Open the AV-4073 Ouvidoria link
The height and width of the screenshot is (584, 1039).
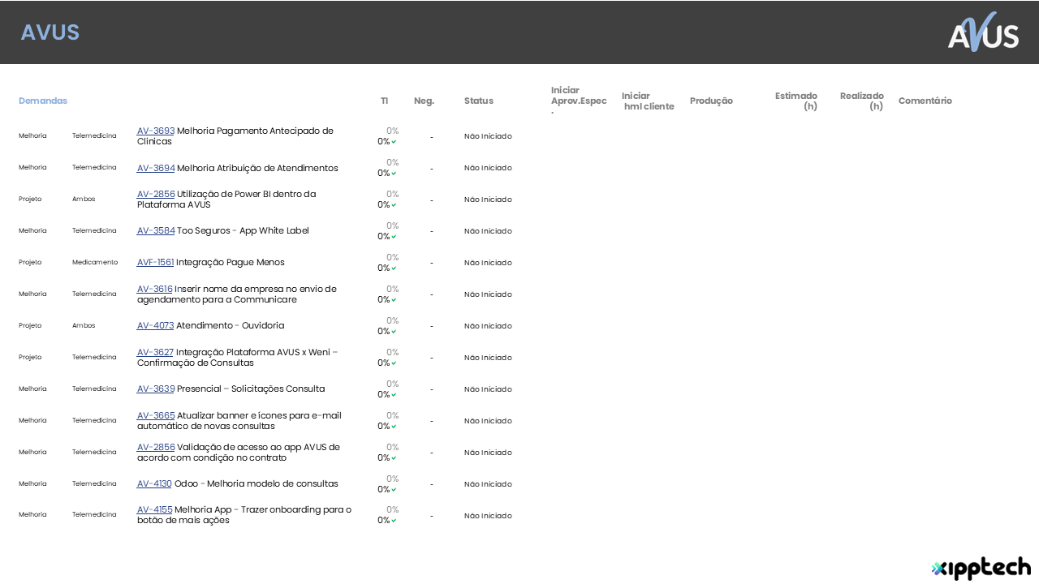(x=156, y=325)
